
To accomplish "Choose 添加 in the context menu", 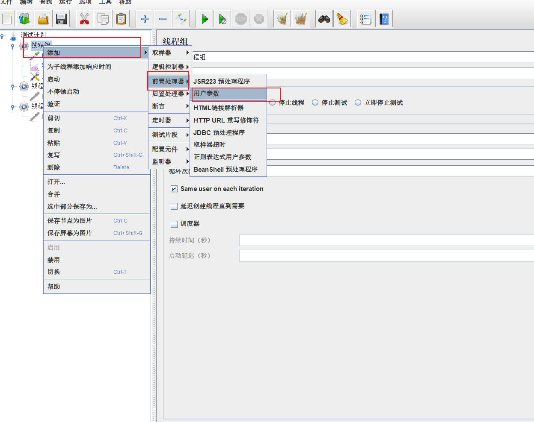I will pos(97,53).
